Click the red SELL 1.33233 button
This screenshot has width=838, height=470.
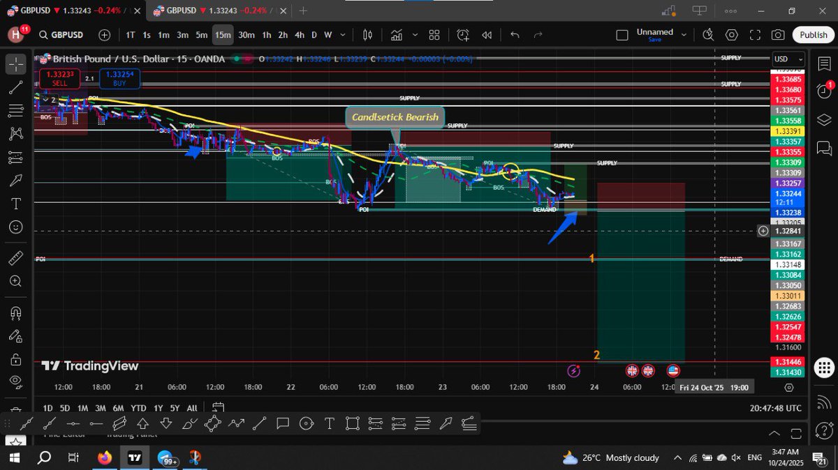coord(60,78)
